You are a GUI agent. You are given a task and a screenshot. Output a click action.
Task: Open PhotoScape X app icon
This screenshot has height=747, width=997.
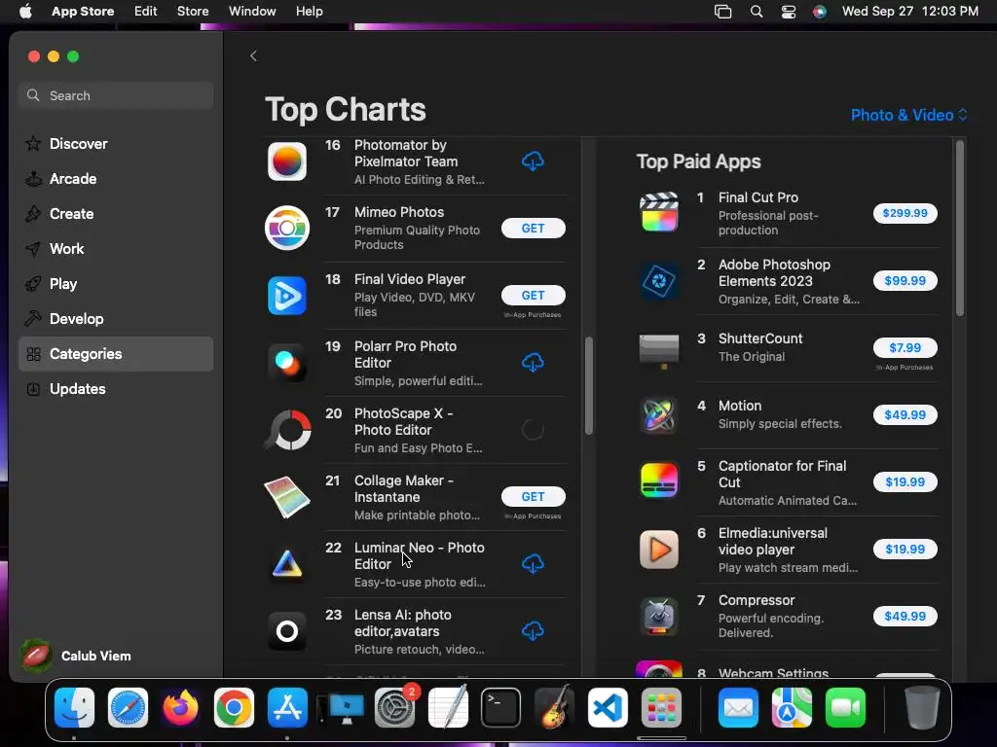coord(287,430)
